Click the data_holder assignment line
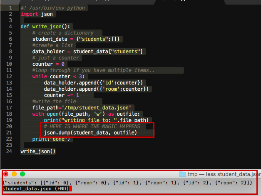This screenshot has width=261, height=196. click(87, 52)
